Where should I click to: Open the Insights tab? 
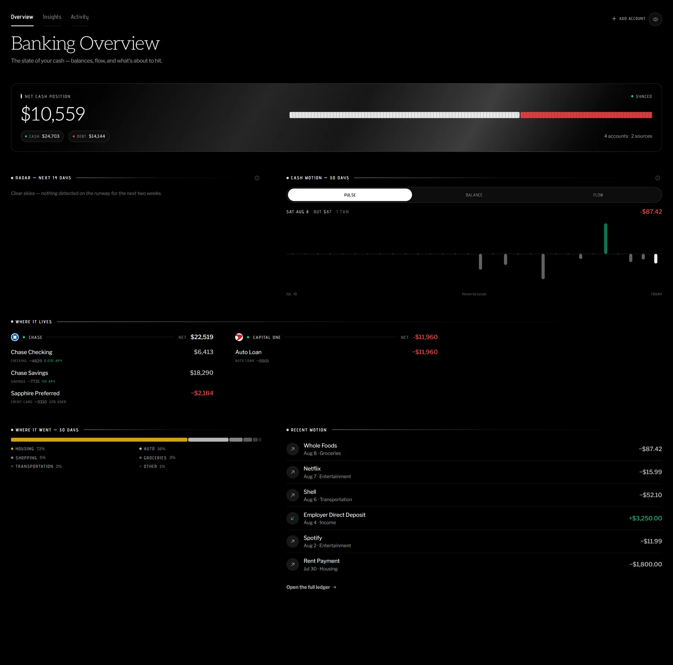(52, 17)
